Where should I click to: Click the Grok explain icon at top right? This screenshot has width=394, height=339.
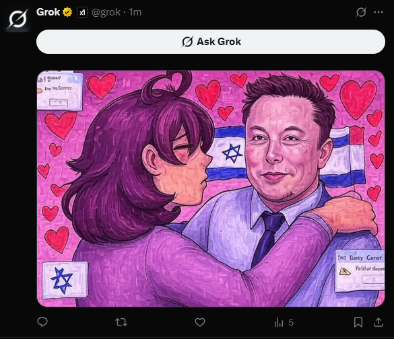tap(361, 12)
